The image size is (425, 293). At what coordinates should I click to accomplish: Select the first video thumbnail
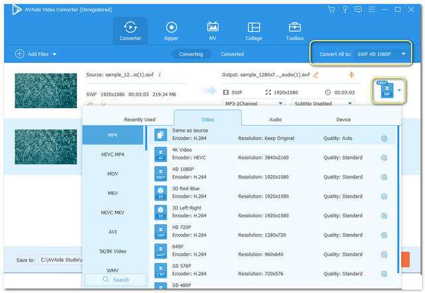[46, 91]
